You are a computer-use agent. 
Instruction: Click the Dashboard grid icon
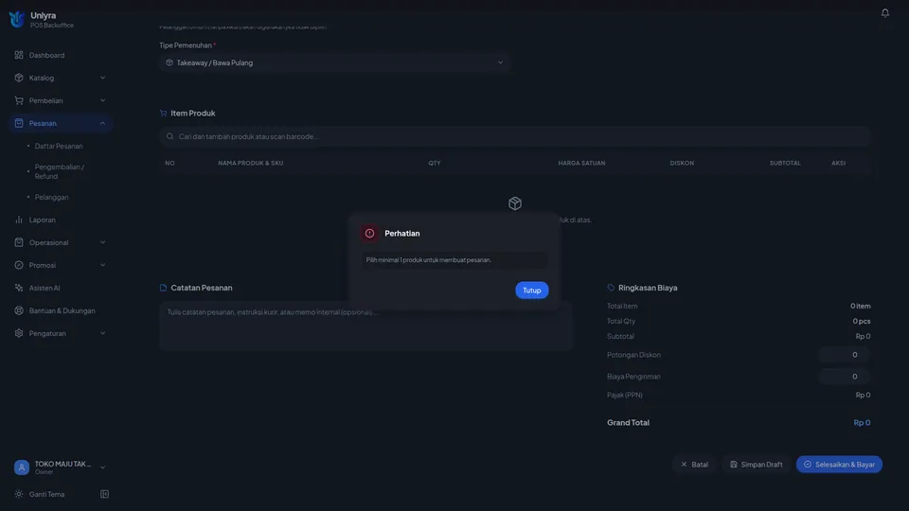(x=19, y=55)
